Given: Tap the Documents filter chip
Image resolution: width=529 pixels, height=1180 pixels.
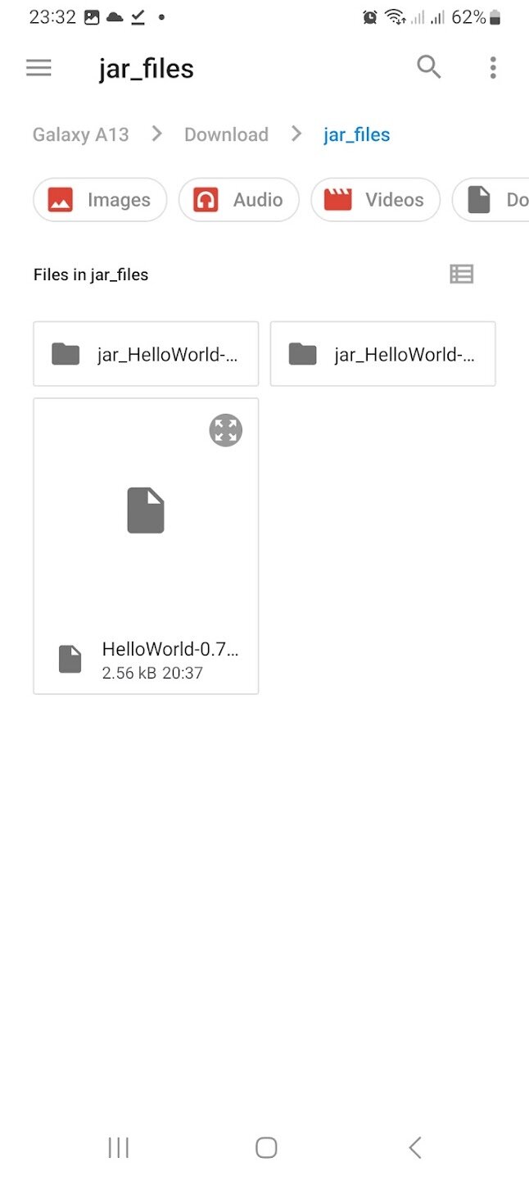Looking at the screenshot, I should (x=491, y=200).
